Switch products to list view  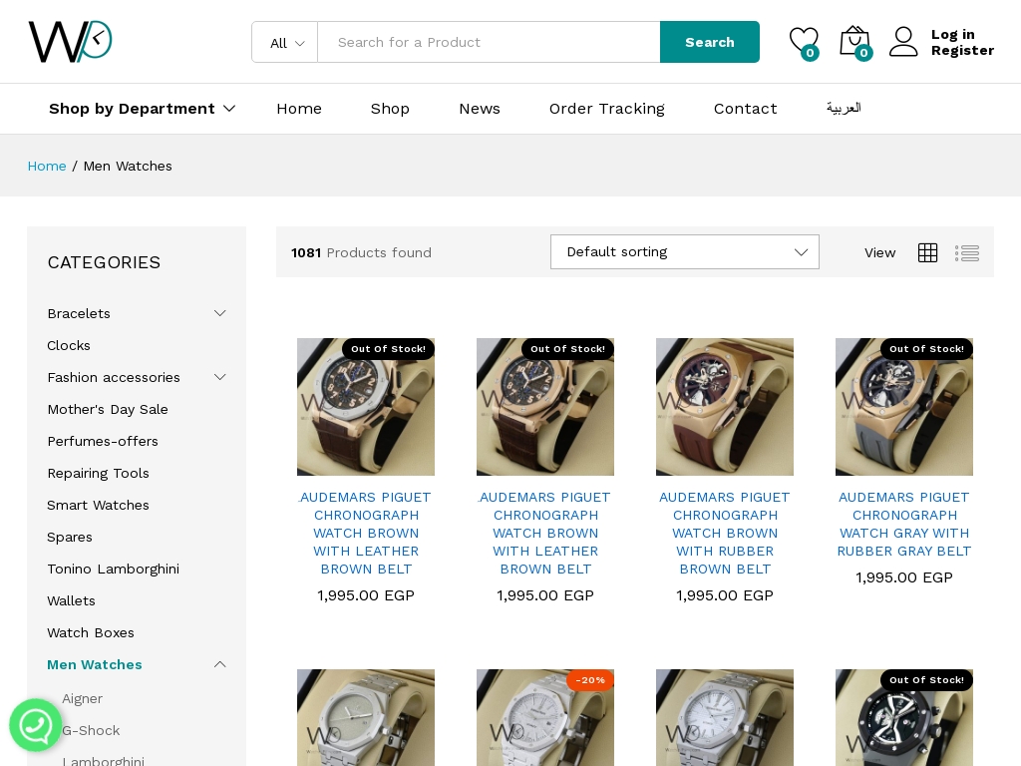tap(967, 252)
